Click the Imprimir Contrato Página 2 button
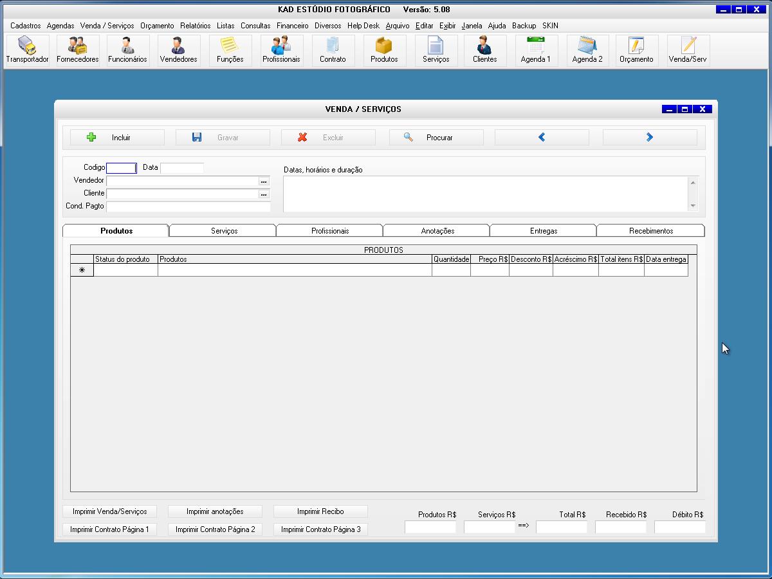The width and height of the screenshot is (772, 579). [x=215, y=529]
